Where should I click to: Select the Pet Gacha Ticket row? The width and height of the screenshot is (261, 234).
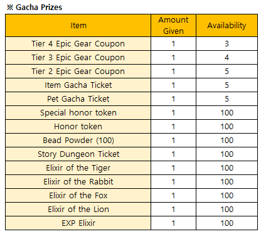[131, 99]
